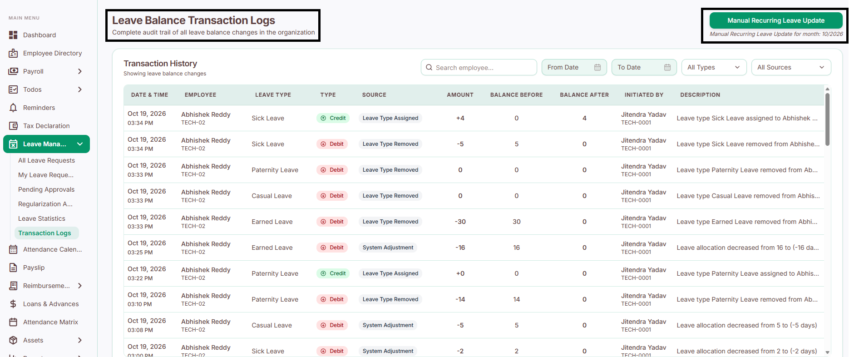Click the Search employee input field
This screenshot has width=859, height=357.
(479, 67)
